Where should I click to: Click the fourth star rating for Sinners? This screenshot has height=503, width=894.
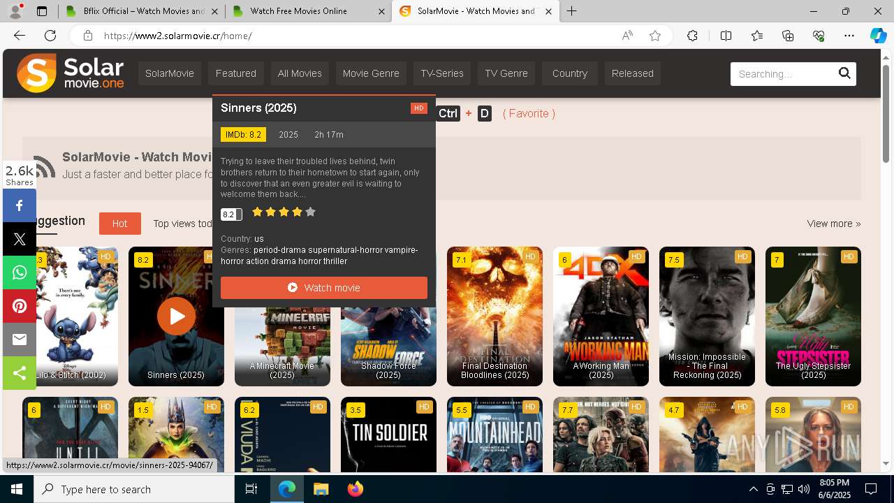(298, 212)
